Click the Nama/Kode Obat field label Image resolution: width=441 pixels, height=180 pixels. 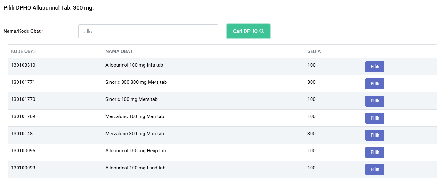23,31
